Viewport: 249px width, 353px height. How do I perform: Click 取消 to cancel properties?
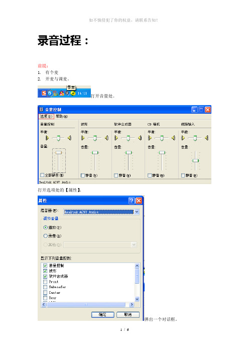pyautogui.click(x=128, y=314)
